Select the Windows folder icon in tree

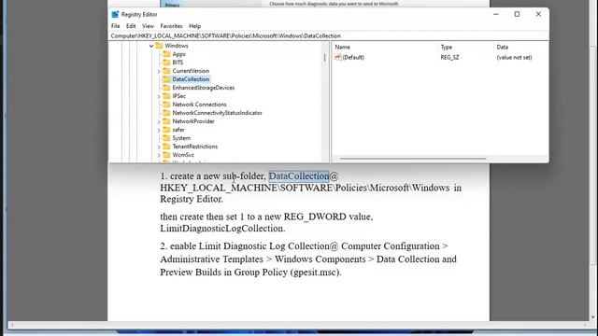coord(159,46)
